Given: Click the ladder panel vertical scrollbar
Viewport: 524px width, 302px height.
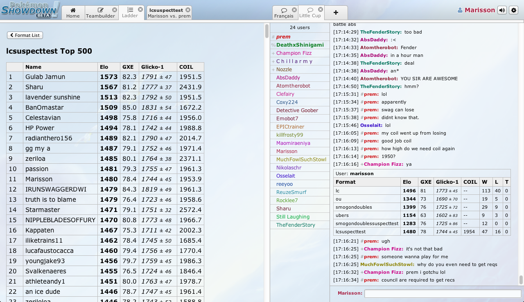Looking at the screenshot, I should tap(267, 31).
